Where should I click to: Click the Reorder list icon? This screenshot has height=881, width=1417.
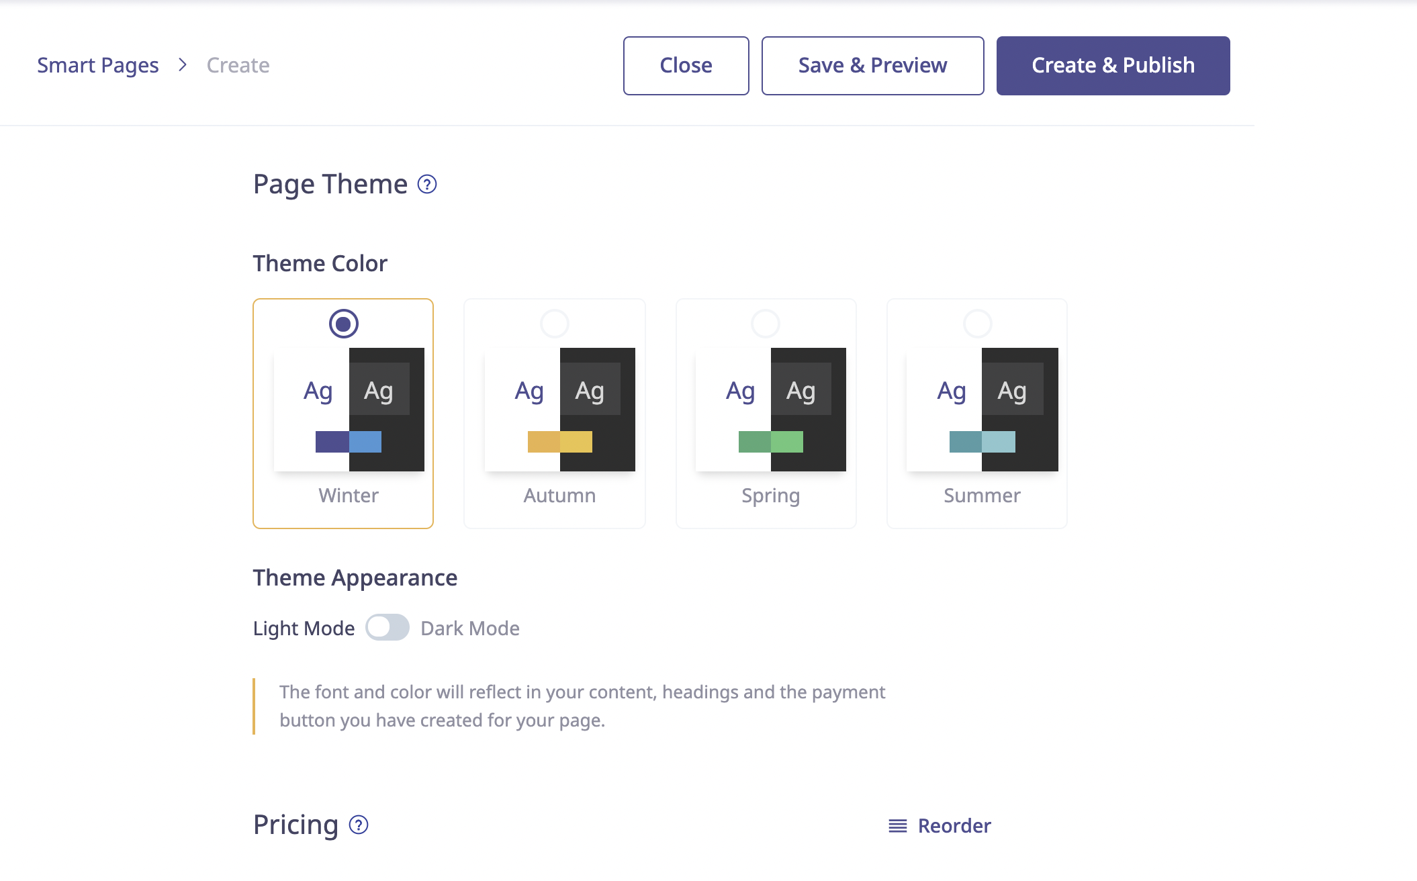click(x=897, y=826)
